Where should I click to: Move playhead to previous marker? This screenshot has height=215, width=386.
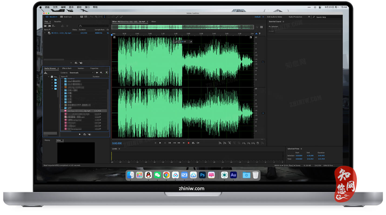pyautogui.click(x=170, y=143)
